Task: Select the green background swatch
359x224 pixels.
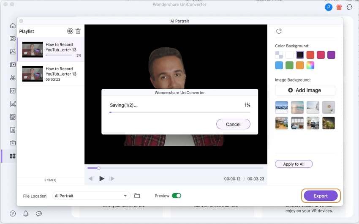Action: (289, 65)
